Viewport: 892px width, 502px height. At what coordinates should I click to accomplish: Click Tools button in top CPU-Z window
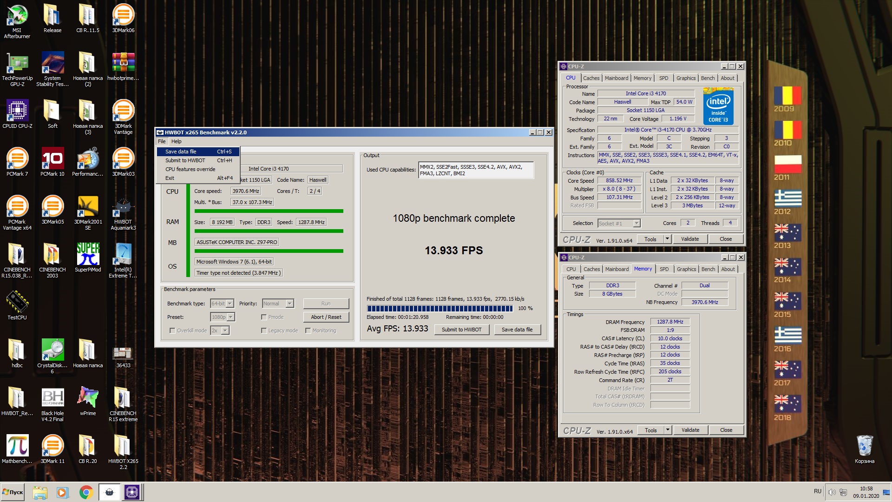pyautogui.click(x=650, y=239)
